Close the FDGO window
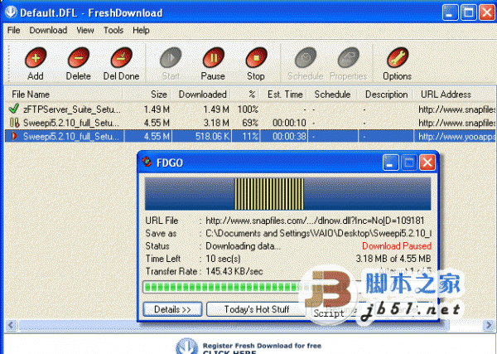The image size is (497, 354). 427,162
